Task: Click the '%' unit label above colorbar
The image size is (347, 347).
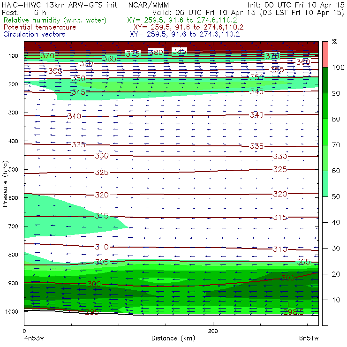Action: 334,41
